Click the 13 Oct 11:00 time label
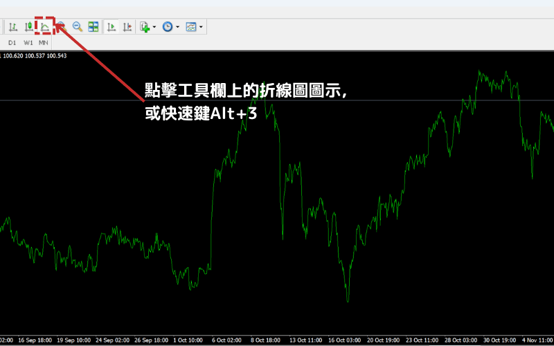 [307, 340]
